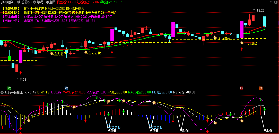Click the rightmost 主力潜伏 hand icon
Image resolution: width=279 pixels, height=134 pixels.
point(242,43)
